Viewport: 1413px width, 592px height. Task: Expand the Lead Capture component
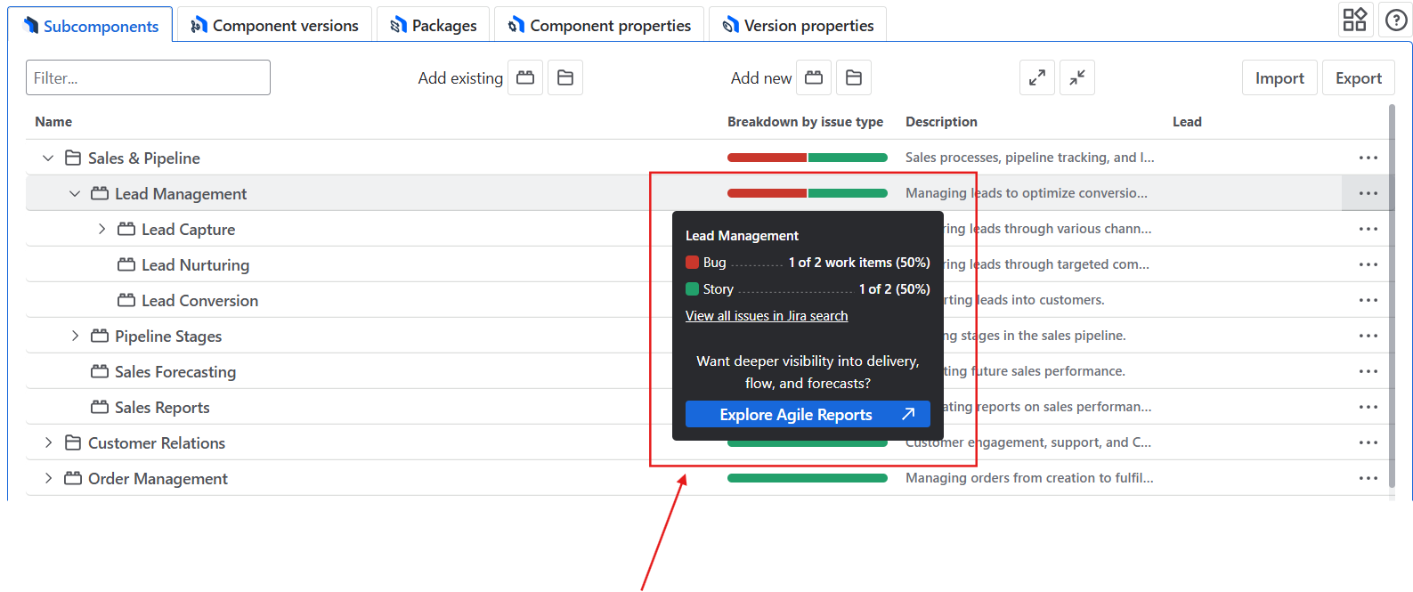pos(102,229)
